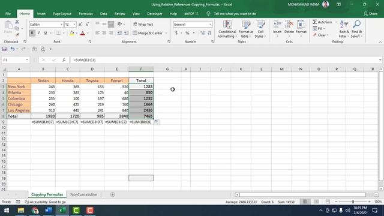Open the Windows Start menu
384x216 pixels.
(x=7, y=211)
